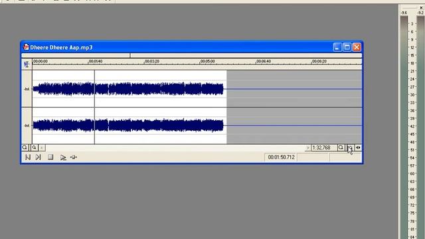425x239 pixels.
Task: Click the Sound Forge file icon in title bar
Action: 26,47
